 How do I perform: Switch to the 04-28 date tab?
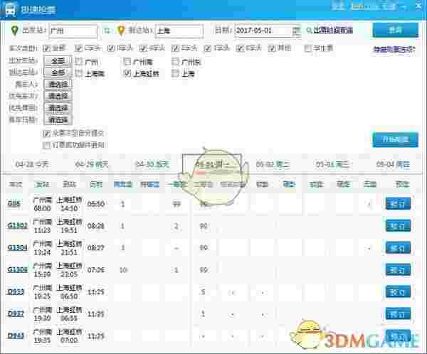click(32, 164)
